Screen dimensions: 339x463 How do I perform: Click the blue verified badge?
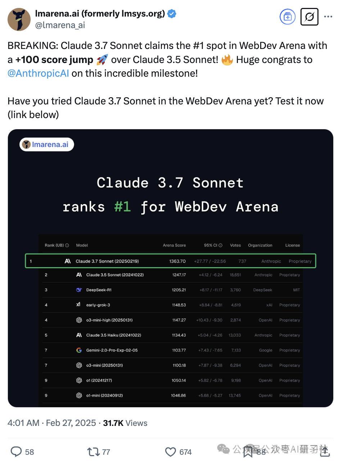[172, 14]
